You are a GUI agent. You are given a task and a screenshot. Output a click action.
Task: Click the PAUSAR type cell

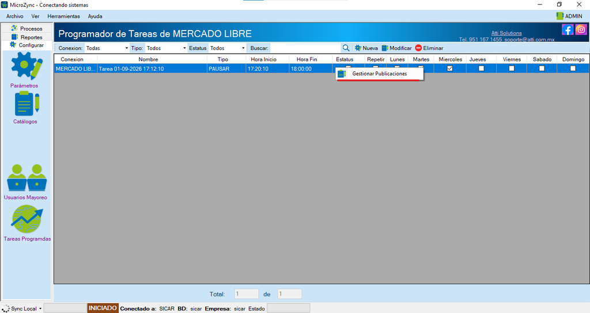[x=226, y=69]
